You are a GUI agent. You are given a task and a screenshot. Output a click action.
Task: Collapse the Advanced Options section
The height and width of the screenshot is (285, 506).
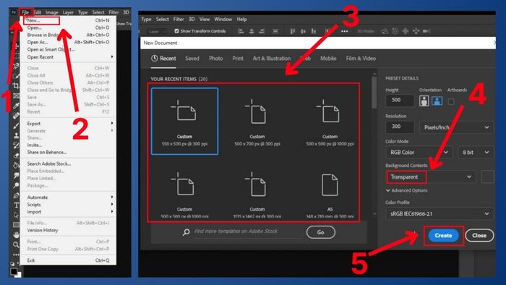pos(406,190)
